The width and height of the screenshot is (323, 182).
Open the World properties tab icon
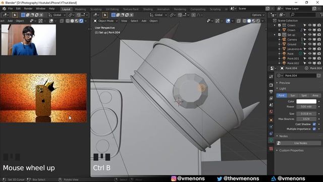click(271, 112)
